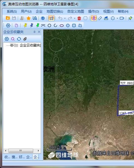Open the new folder icon in toolbar
134x168 pixels.
(8, 18)
